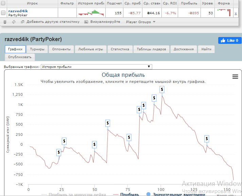The width and height of the screenshot is (242, 196).
Task: Click the win marker near game 135
Action: [x=207, y=139]
